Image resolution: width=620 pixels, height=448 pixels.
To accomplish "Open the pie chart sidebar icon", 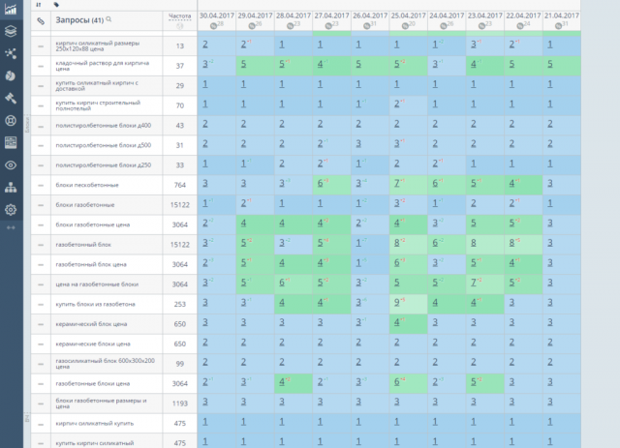I will tap(11, 75).
